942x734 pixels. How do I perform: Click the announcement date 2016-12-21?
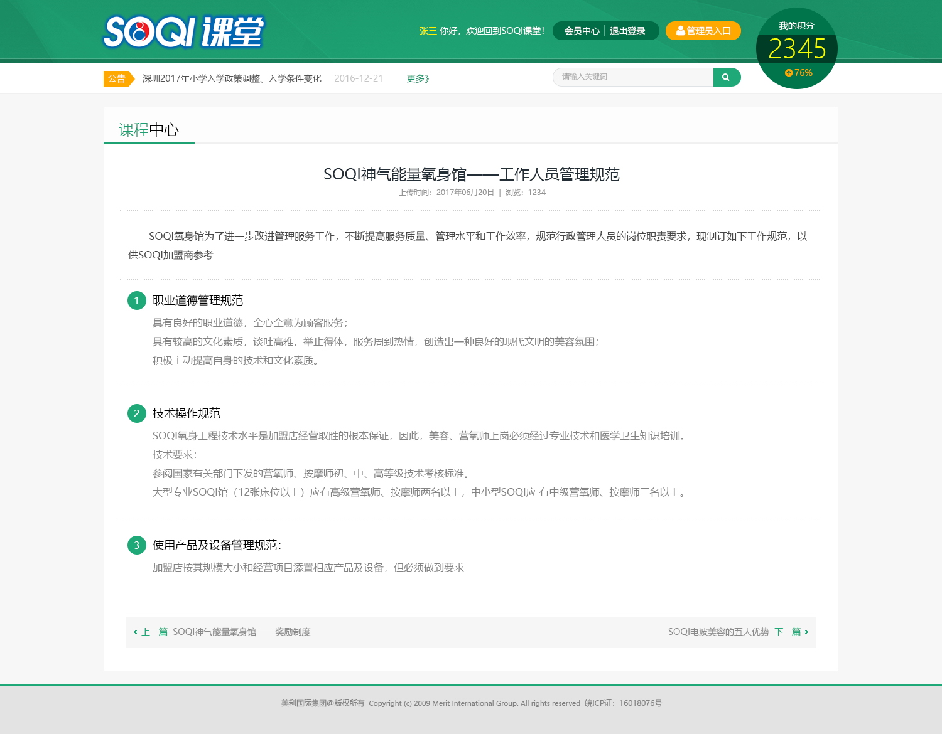coord(359,78)
